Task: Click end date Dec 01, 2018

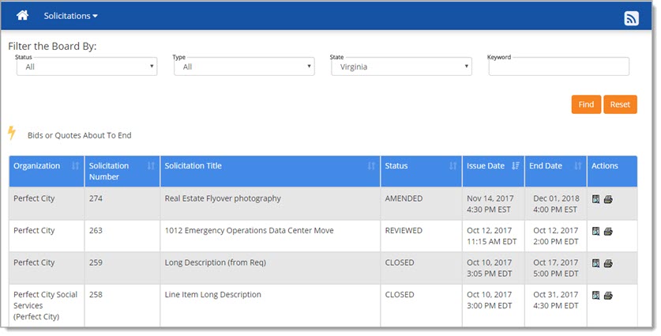Action: pos(556,198)
